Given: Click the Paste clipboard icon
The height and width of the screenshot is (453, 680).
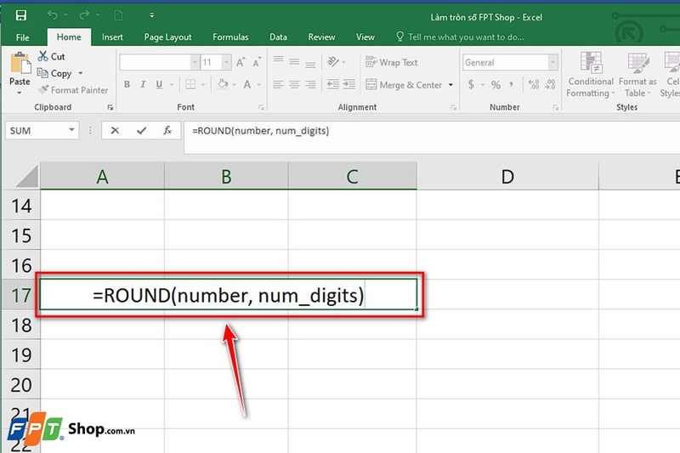Looking at the screenshot, I should tap(20, 64).
